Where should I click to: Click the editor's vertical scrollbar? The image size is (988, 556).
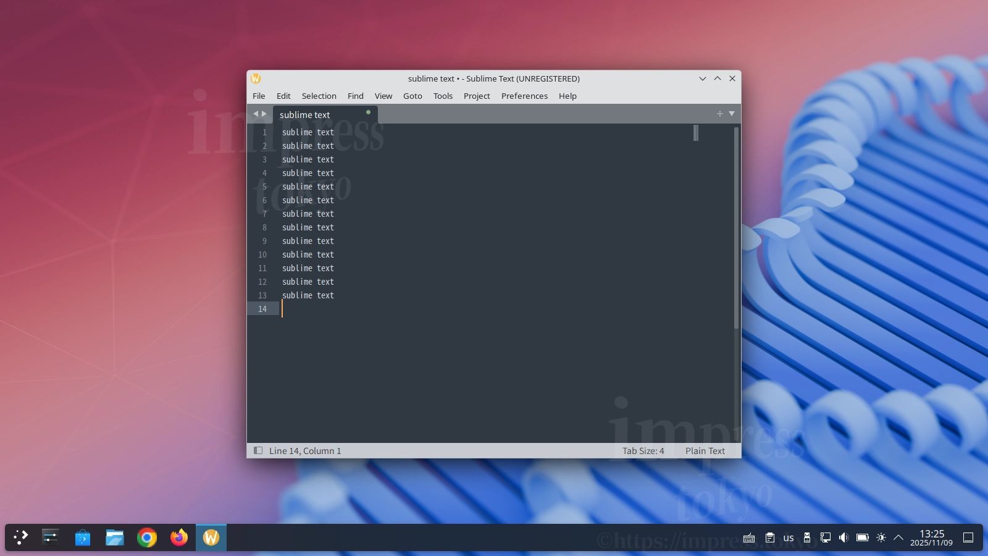(736, 227)
